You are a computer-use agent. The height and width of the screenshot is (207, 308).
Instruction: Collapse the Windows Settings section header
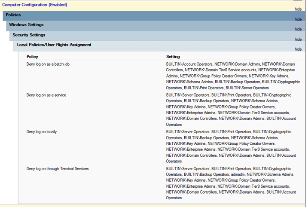coord(26,25)
